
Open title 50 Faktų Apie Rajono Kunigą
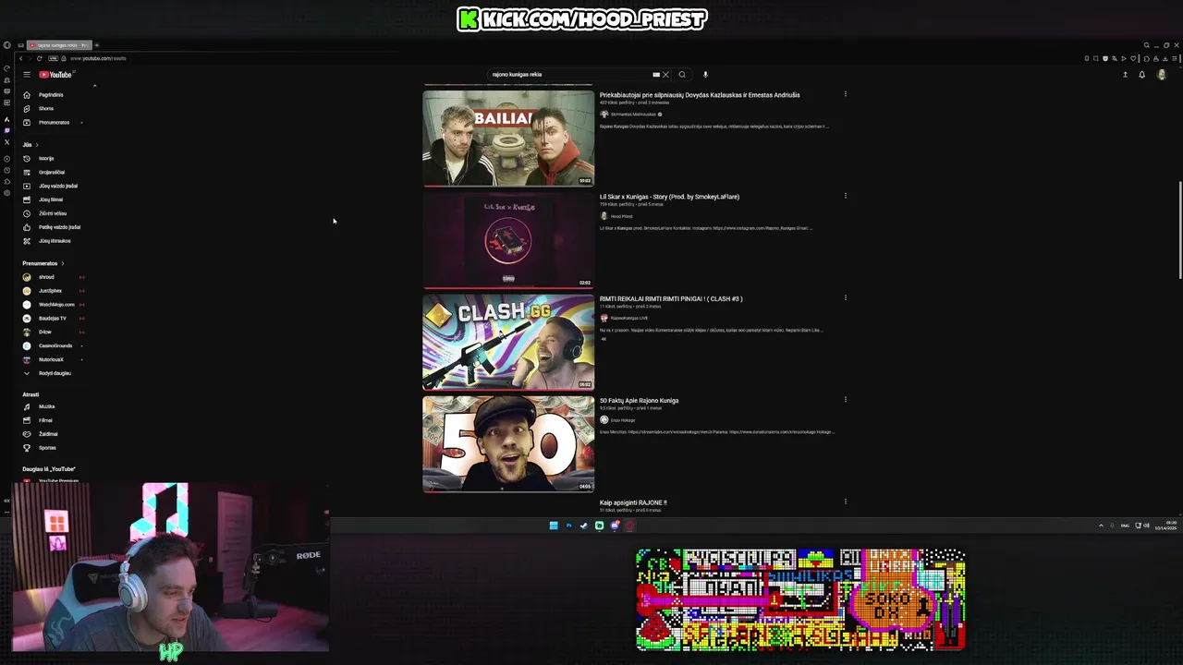639,401
